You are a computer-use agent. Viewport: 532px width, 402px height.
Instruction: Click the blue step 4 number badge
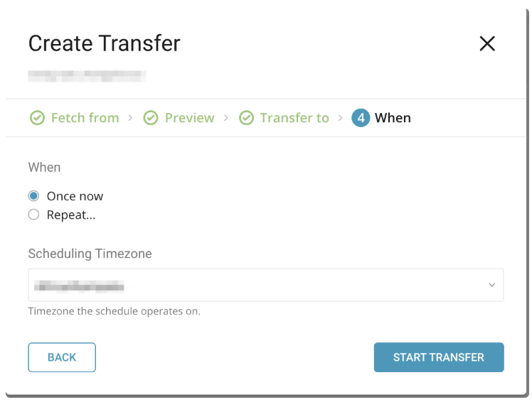pos(361,118)
